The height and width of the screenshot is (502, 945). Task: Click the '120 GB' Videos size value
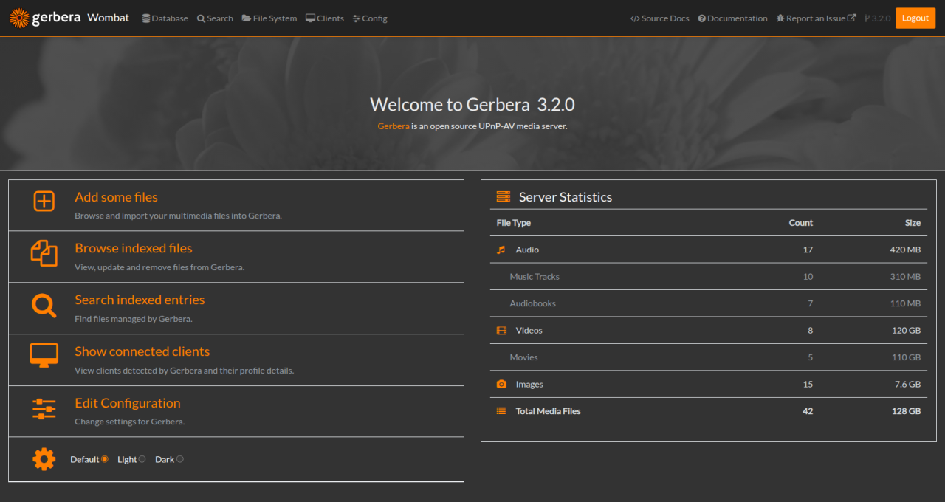tap(906, 331)
